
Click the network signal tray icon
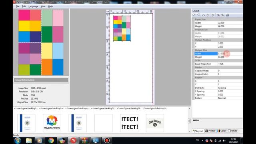pyautogui.click(x=220, y=140)
